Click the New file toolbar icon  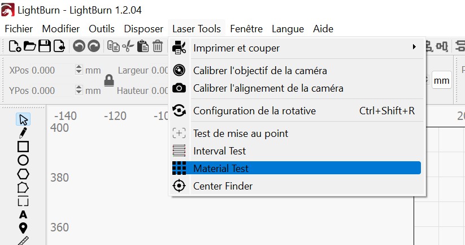coord(15,46)
